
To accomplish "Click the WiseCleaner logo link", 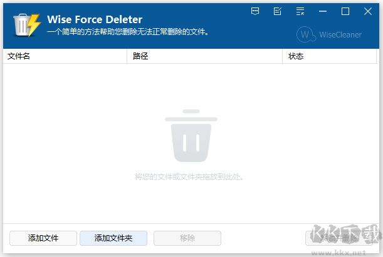I will [329, 34].
